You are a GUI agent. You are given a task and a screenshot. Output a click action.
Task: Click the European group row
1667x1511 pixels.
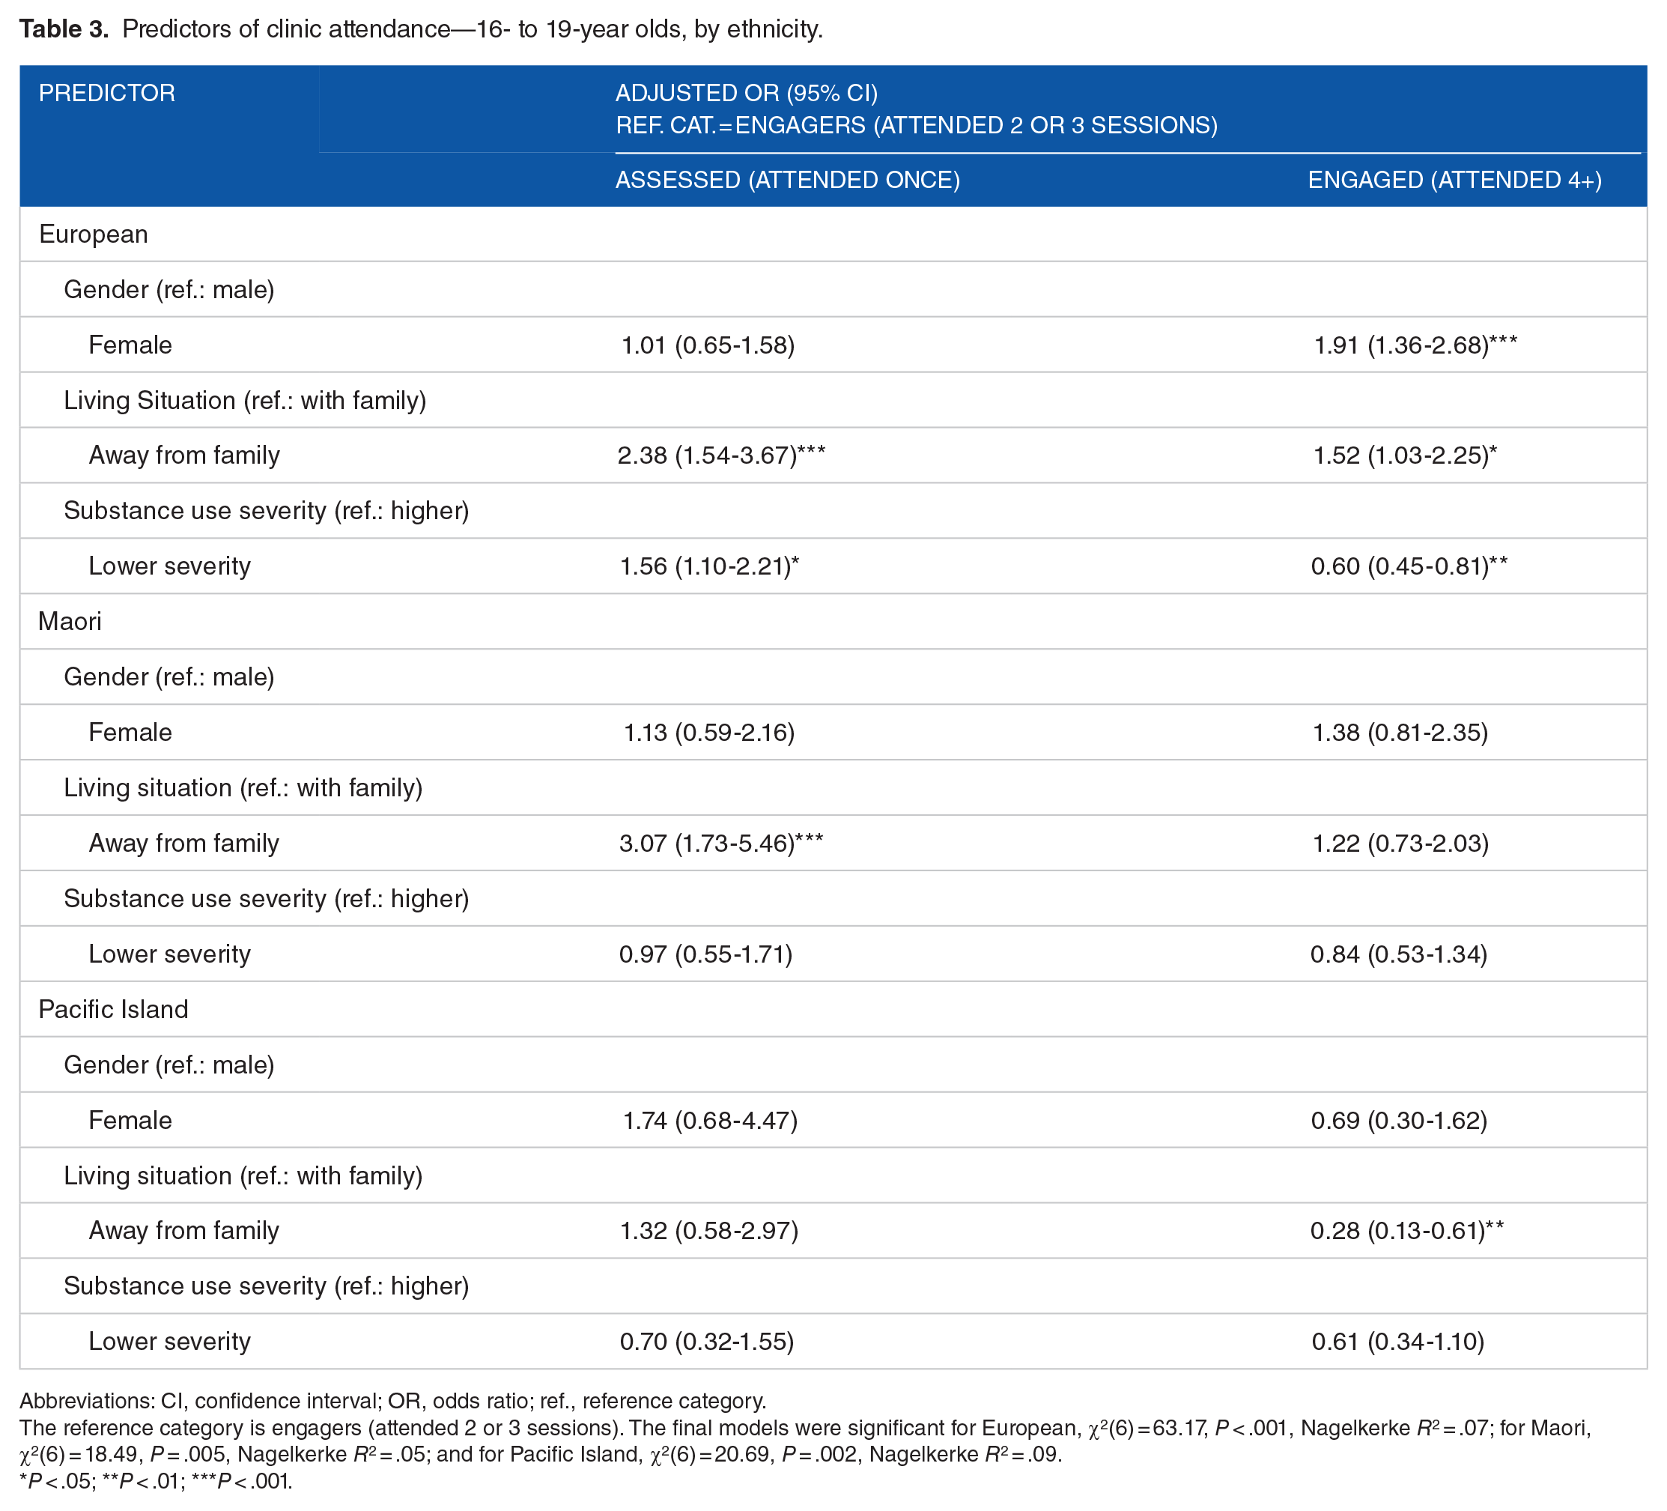tap(833, 234)
